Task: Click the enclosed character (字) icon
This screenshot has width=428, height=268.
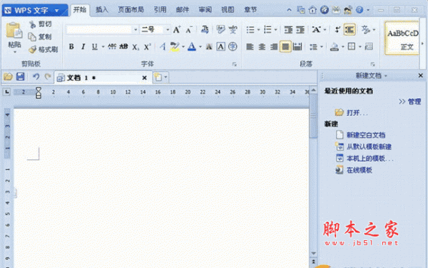Action: point(233,47)
